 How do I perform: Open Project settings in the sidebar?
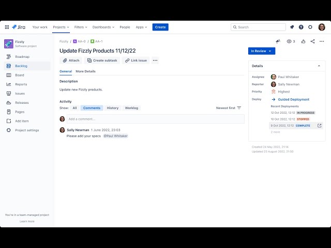tap(27, 130)
